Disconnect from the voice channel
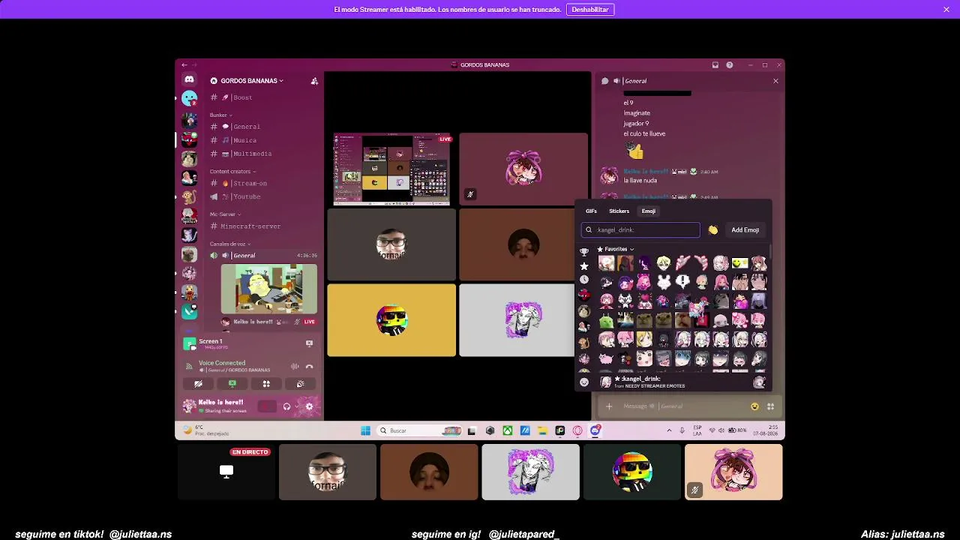This screenshot has height=540, width=960. pyautogui.click(x=309, y=367)
